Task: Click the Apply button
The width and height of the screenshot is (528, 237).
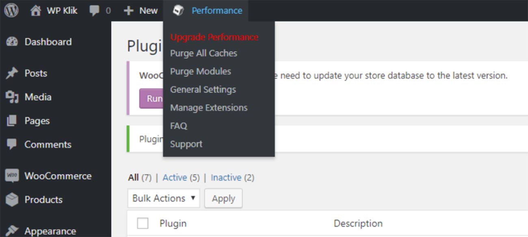Action: click(223, 198)
